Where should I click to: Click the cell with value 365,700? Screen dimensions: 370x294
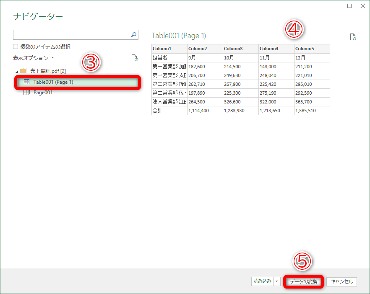(x=312, y=102)
